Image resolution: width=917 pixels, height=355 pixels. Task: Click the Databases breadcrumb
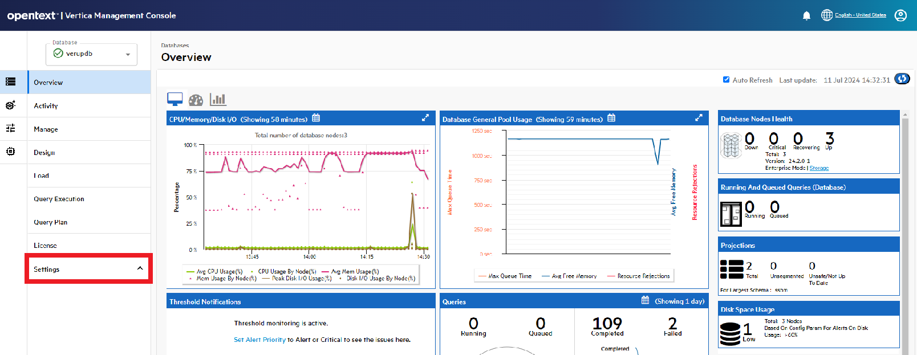175,46
